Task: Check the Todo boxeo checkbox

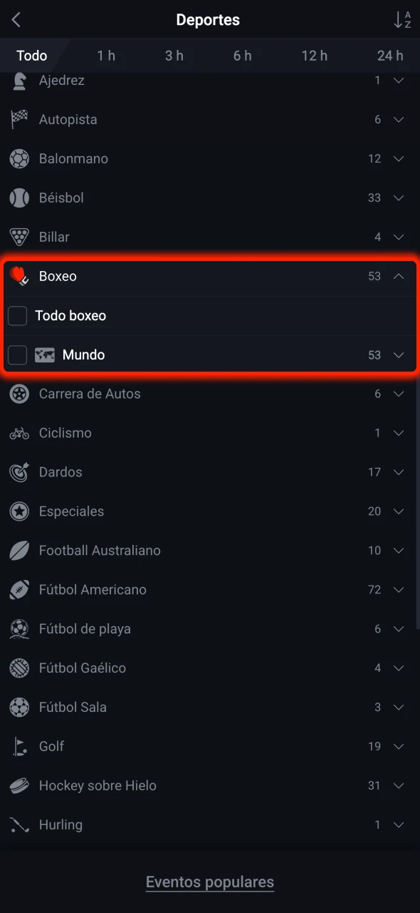Action: pos(17,315)
